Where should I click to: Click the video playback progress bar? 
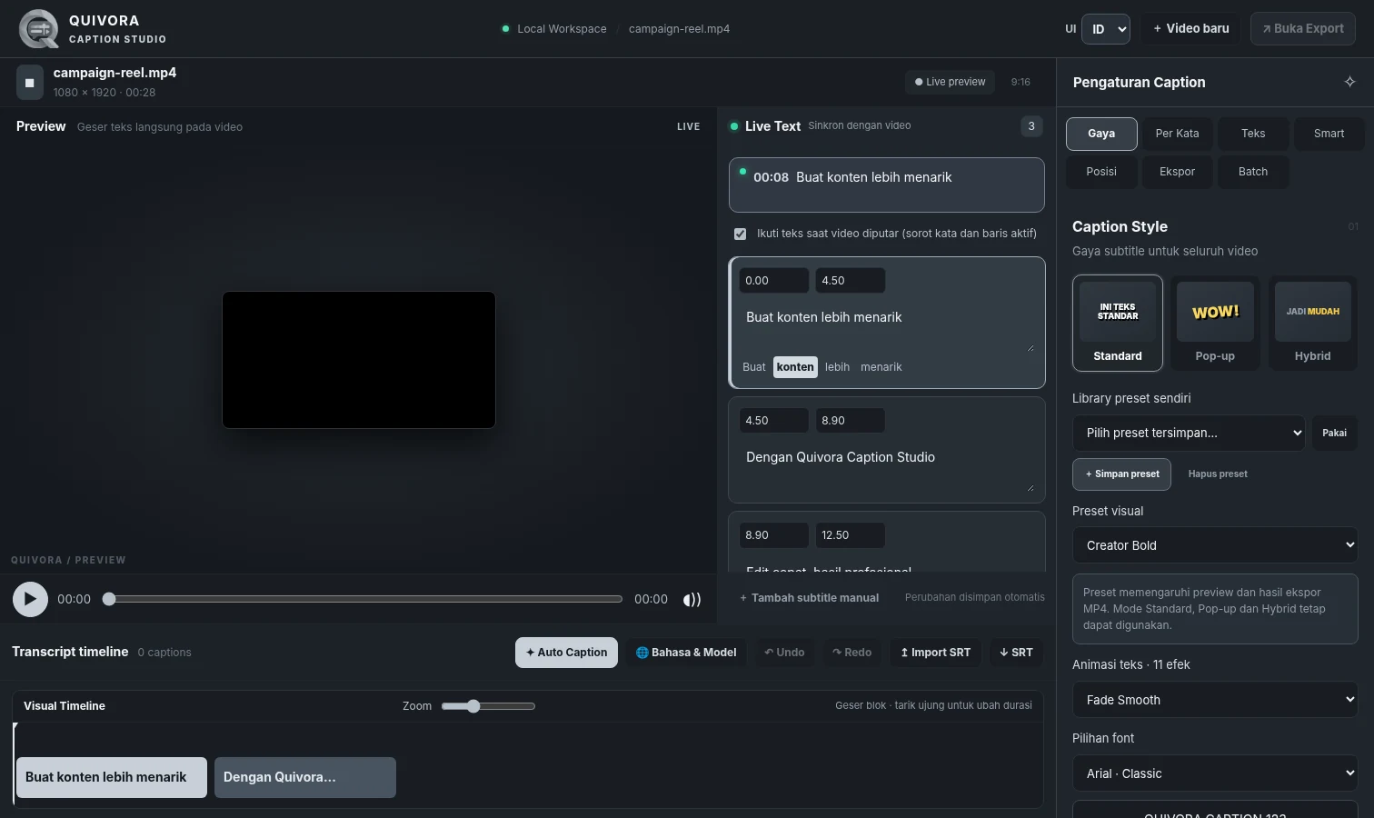tap(363, 599)
